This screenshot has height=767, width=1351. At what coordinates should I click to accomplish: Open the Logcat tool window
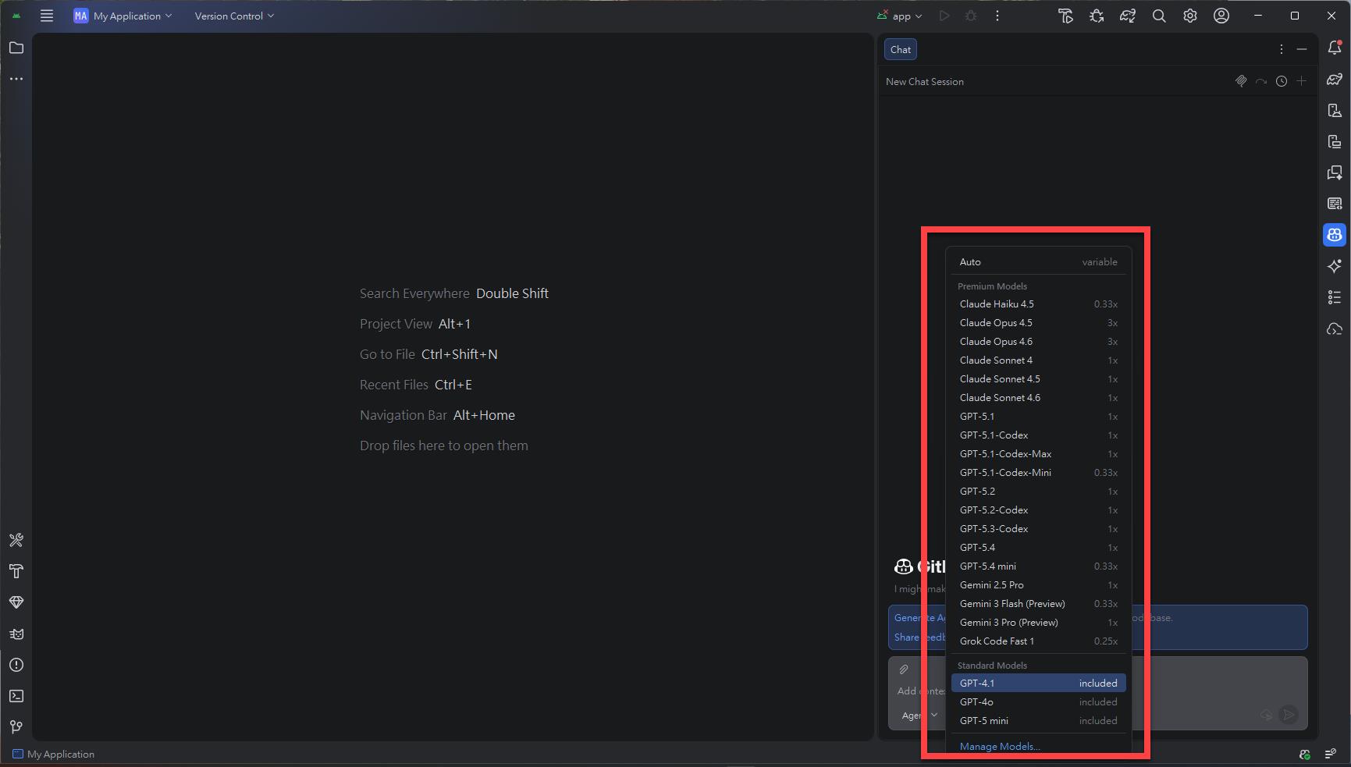16,634
